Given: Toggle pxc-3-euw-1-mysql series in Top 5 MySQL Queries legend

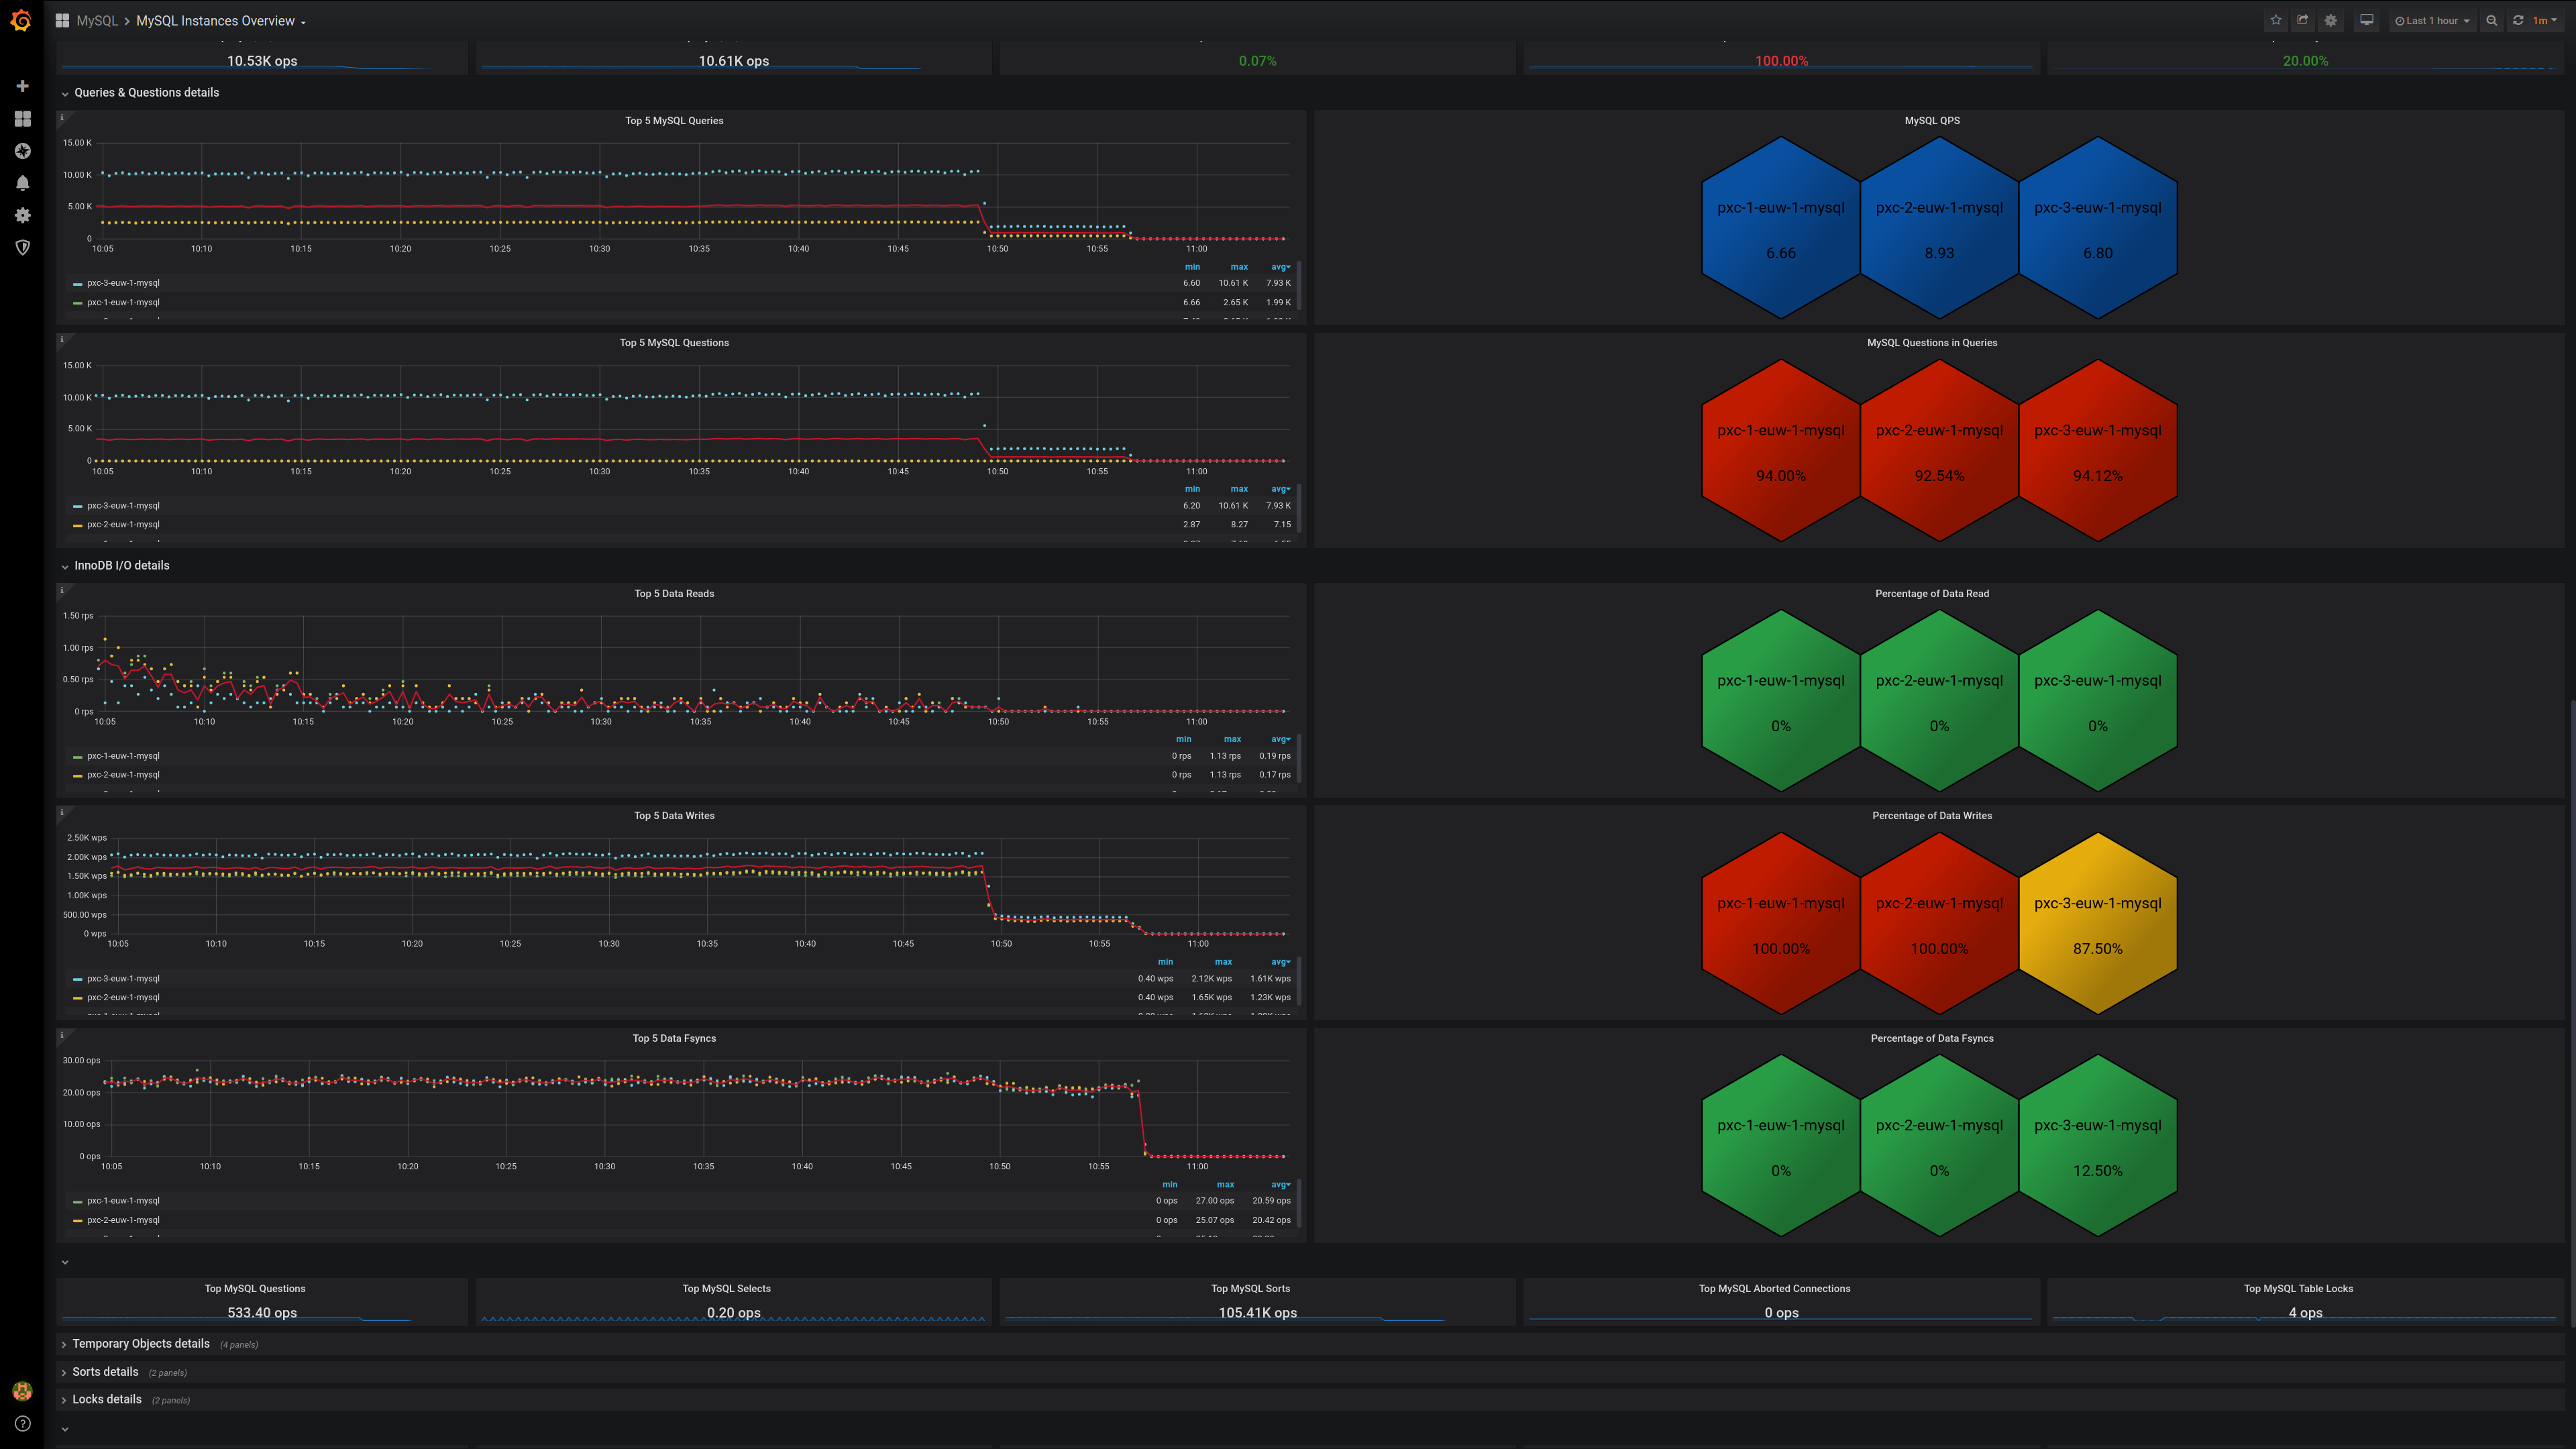Looking at the screenshot, I should point(123,283).
